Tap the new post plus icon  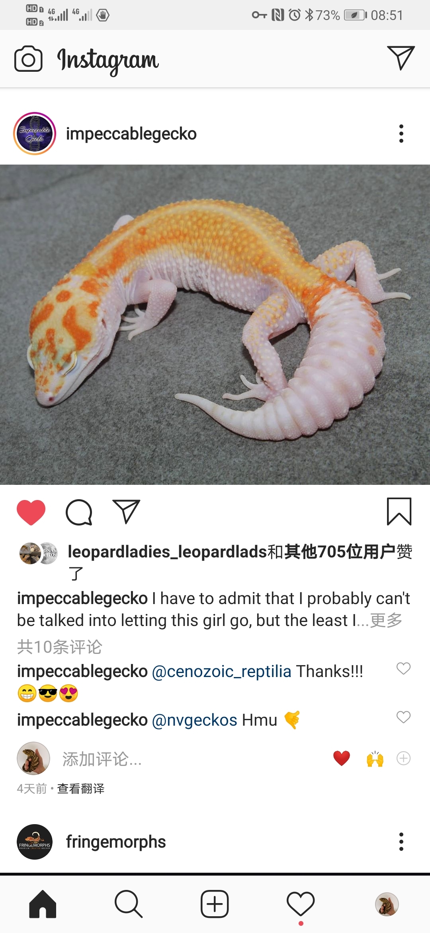pos(215,904)
